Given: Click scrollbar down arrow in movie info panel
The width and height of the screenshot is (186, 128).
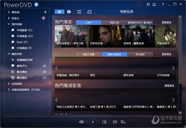Looking at the screenshot, I should click(180, 113).
